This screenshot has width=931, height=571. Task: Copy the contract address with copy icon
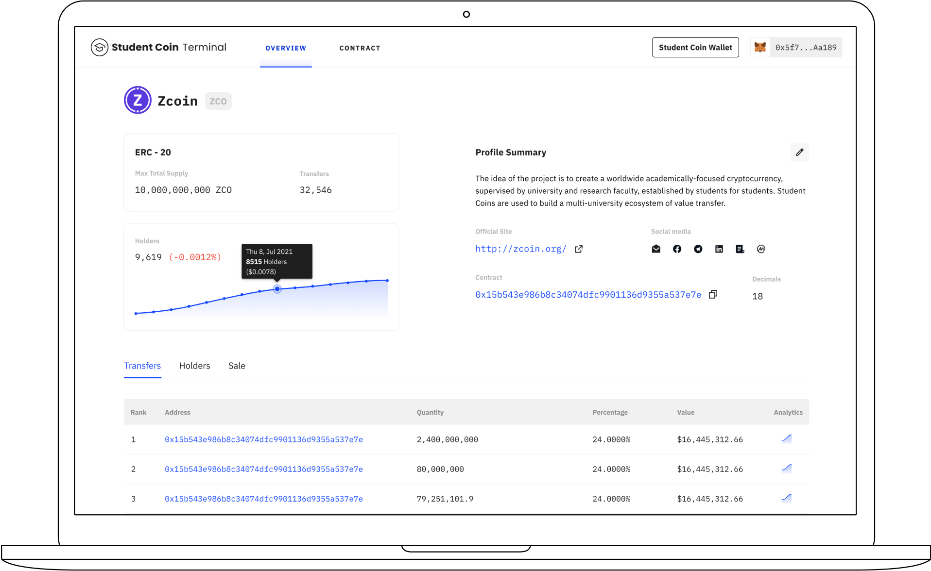point(713,295)
